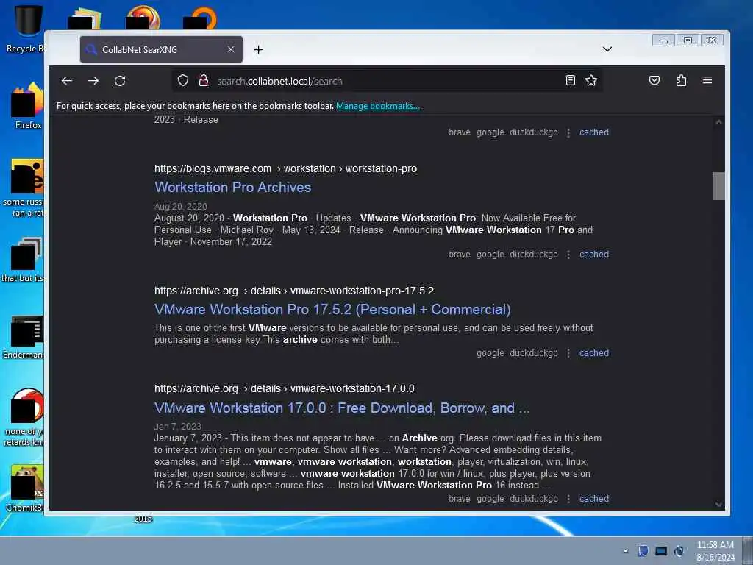Click the scrollbar up arrow
Viewport: 753px width, 565px height.
click(718, 122)
